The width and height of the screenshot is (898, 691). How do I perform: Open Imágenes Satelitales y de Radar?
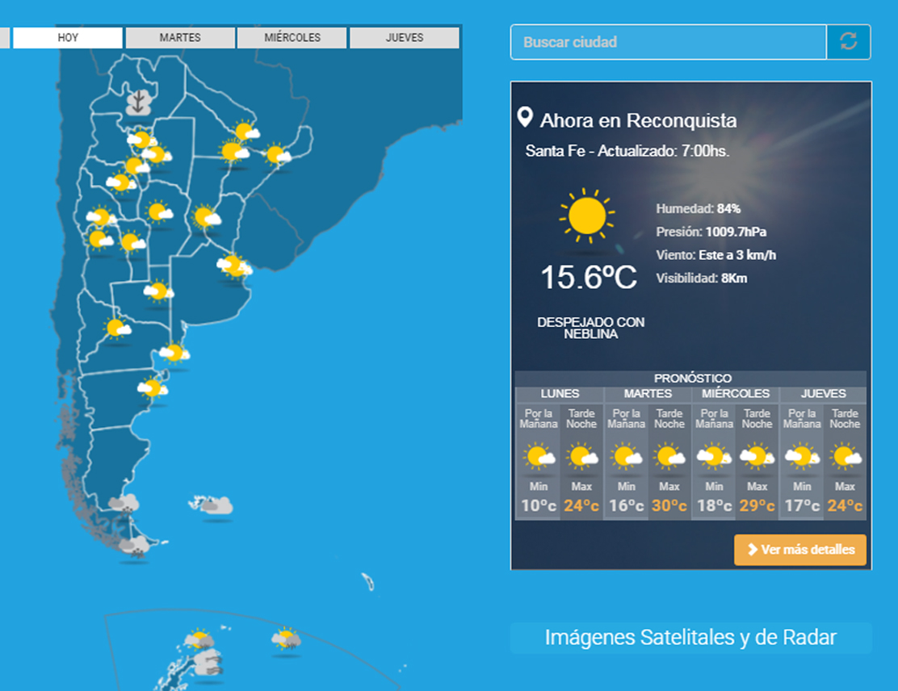(x=690, y=638)
